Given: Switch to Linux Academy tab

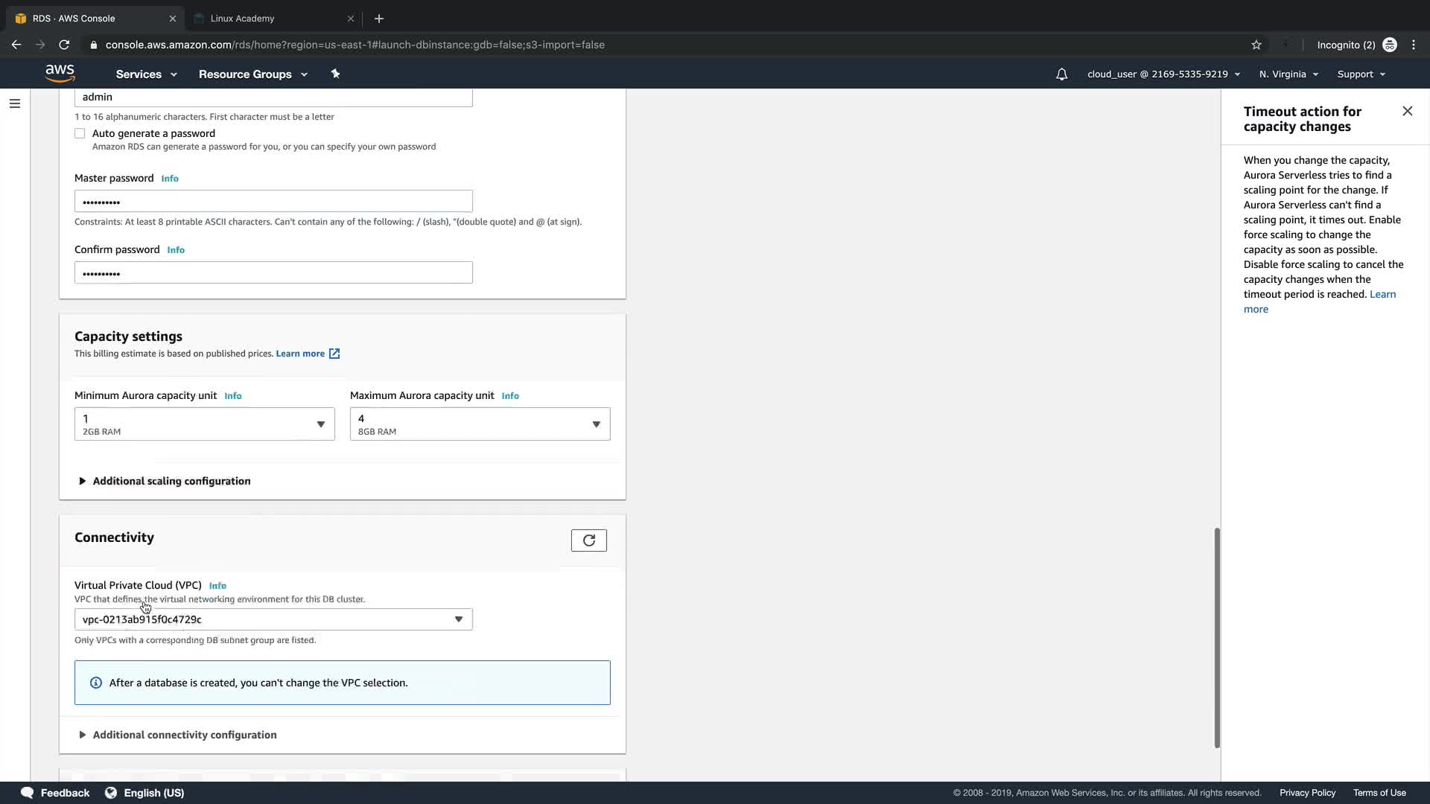Looking at the screenshot, I should (242, 19).
